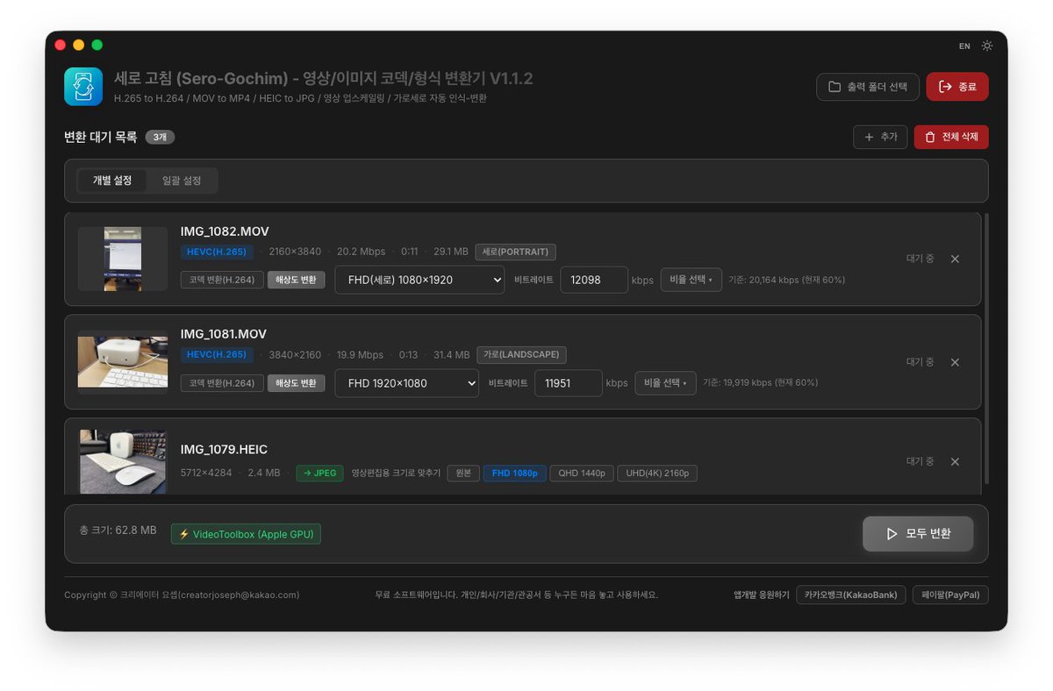Switch language with the EN button
The width and height of the screenshot is (1053, 691).
tap(964, 46)
